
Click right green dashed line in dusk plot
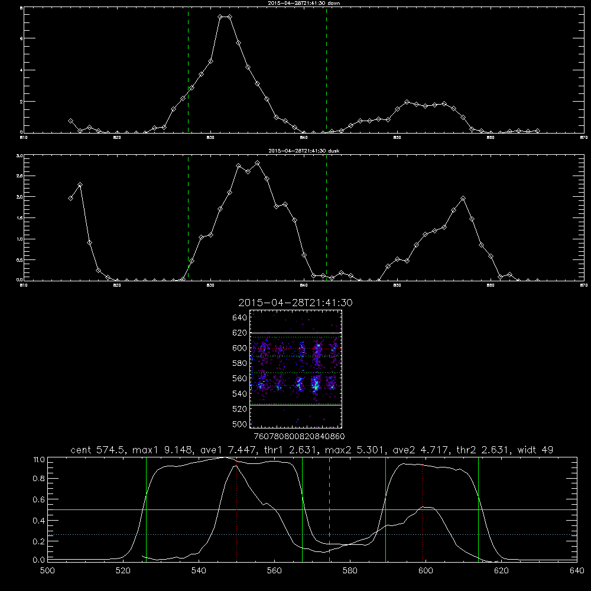pyautogui.click(x=326, y=218)
